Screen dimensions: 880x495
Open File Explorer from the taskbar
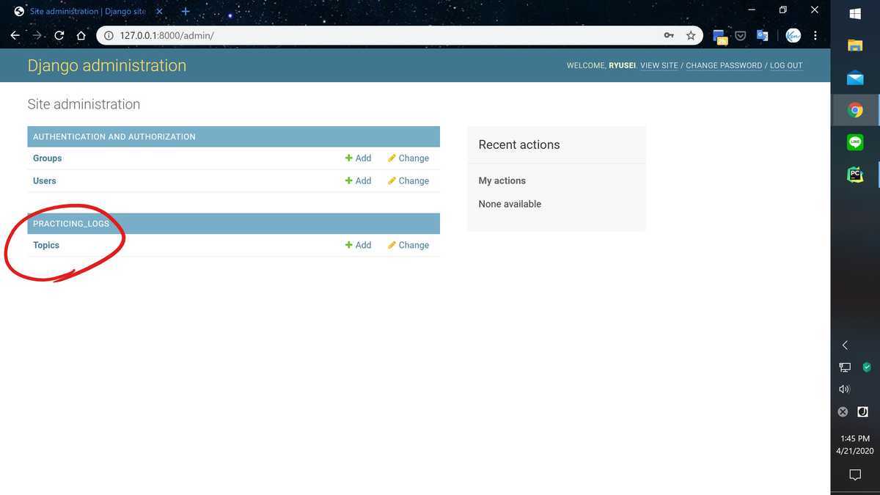[x=855, y=45]
